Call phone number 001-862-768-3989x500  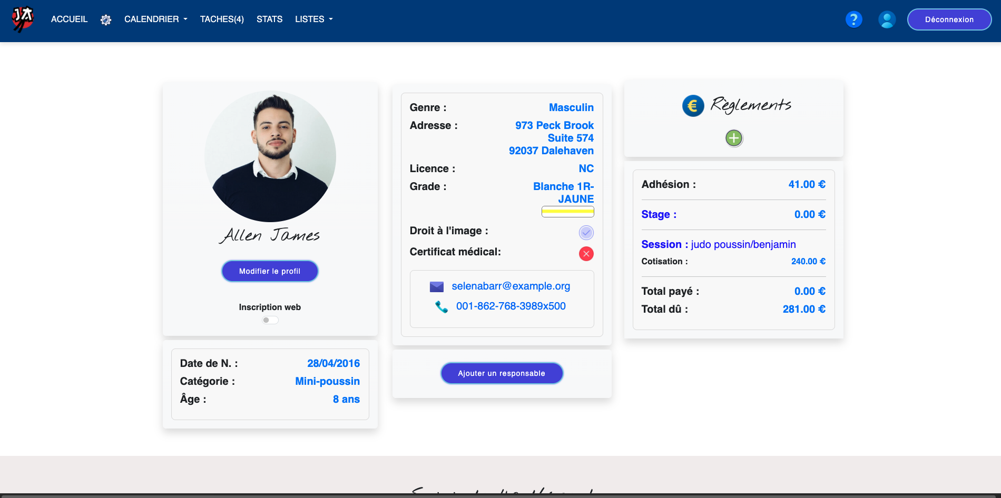click(511, 306)
